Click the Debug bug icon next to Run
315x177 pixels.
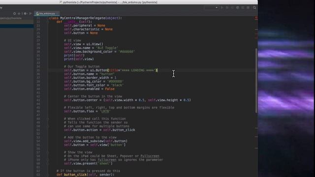pos(227,8)
